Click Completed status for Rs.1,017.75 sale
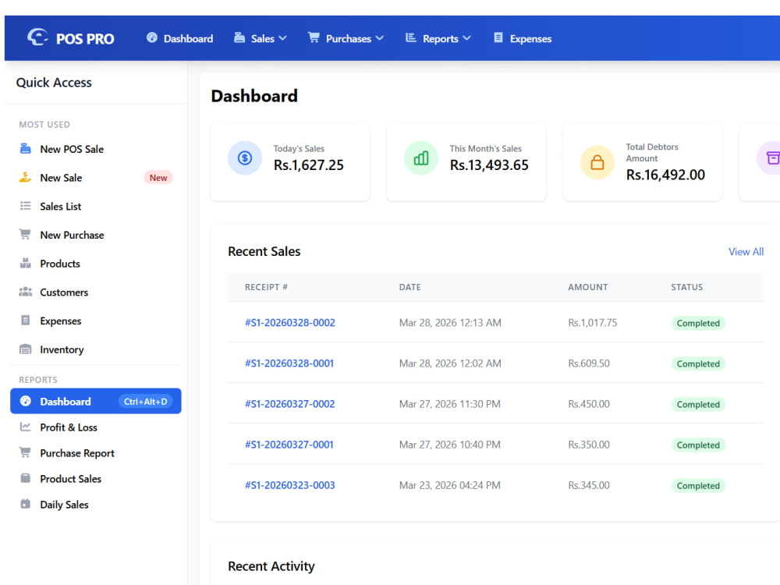This screenshot has width=780, height=585. click(698, 323)
